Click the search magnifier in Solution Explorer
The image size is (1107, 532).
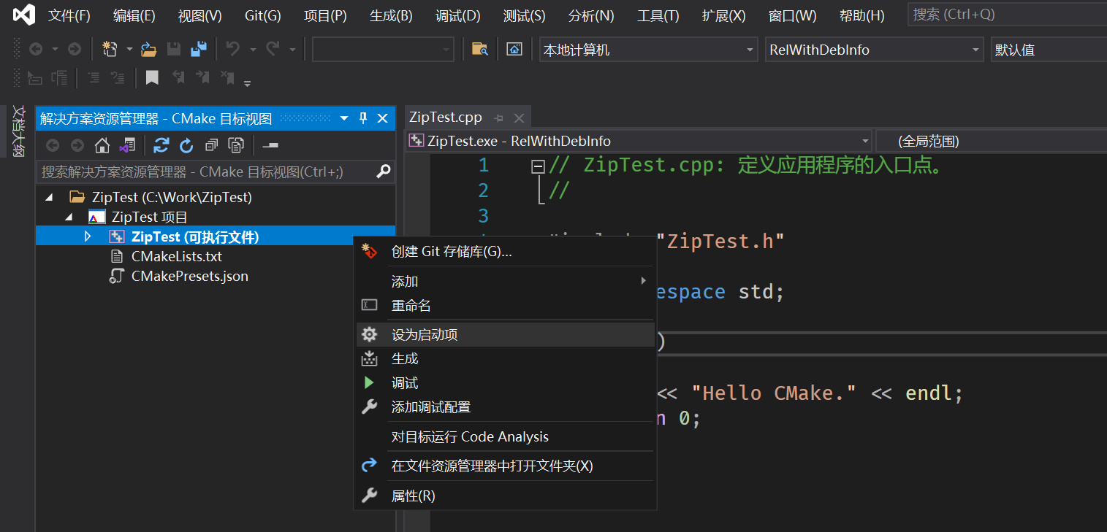383,171
